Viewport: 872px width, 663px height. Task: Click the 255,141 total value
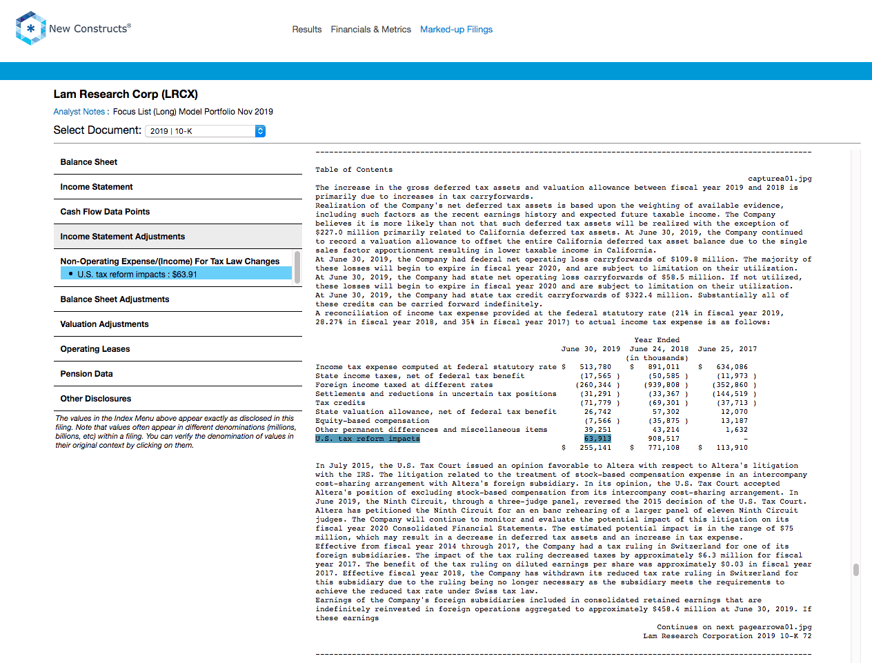(x=595, y=448)
